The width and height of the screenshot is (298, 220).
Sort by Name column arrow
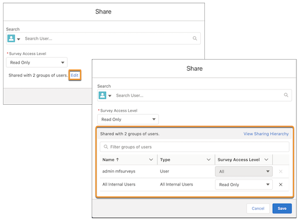(117, 160)
